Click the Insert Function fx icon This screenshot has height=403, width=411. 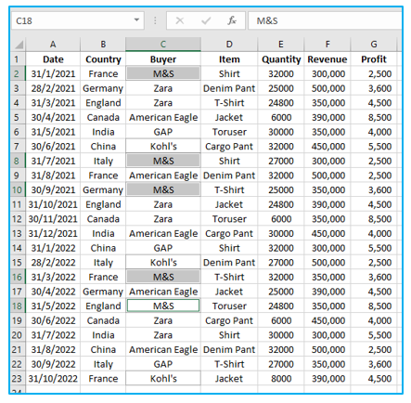(232, 20)
